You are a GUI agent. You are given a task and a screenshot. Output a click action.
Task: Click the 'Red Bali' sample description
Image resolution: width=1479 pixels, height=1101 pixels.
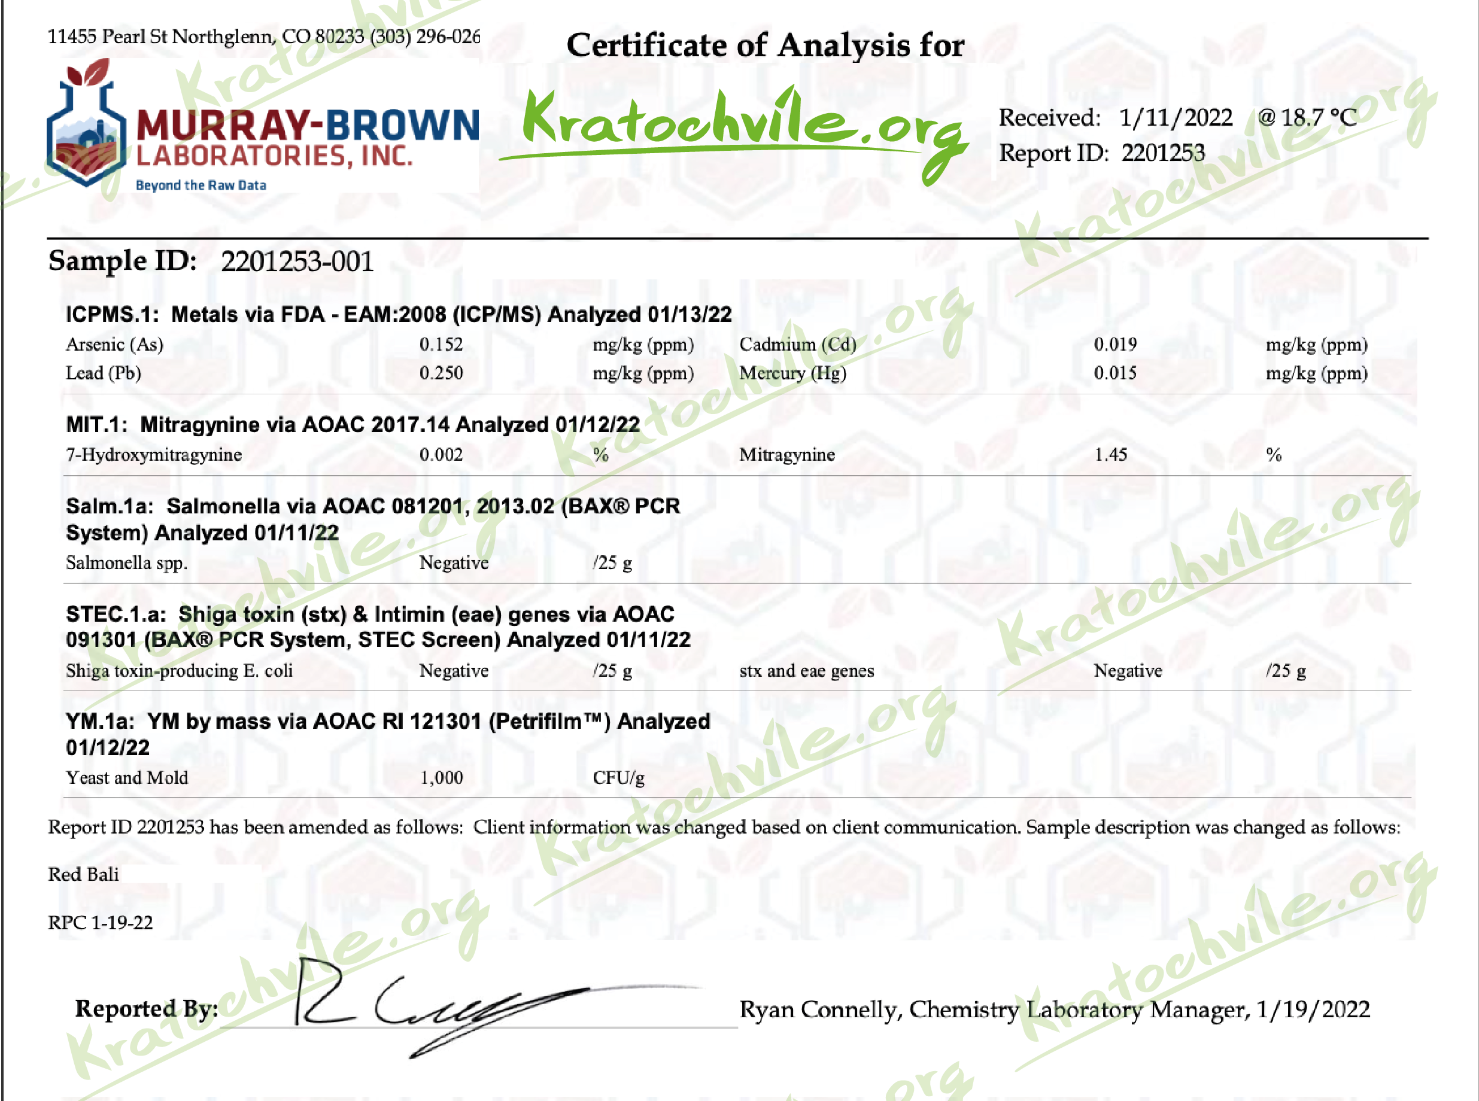83,874
